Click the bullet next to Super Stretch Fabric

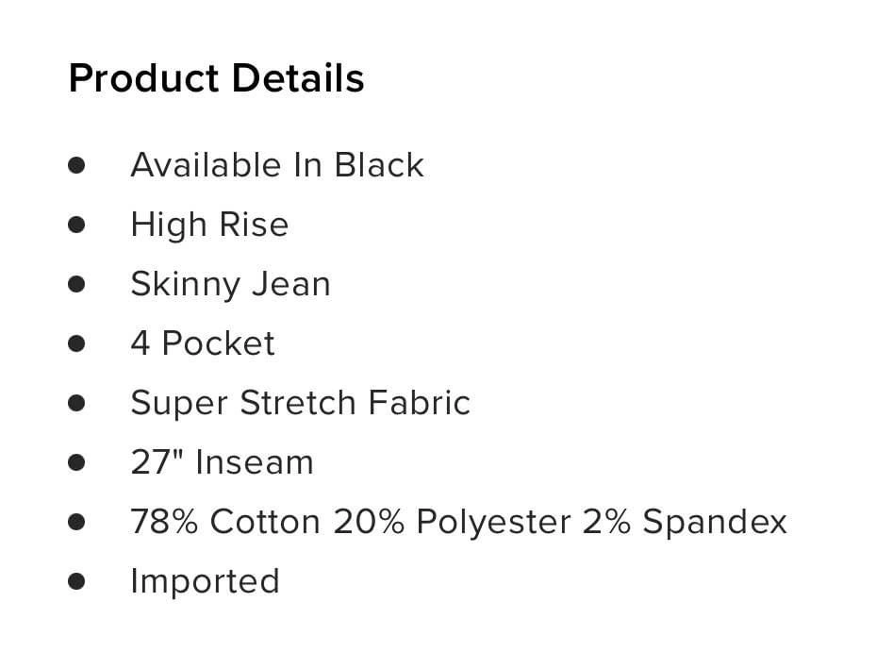pyautogui.click(x=77, y=403)
